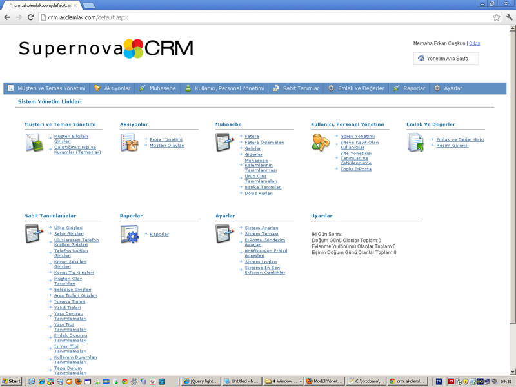Open the Giderler link
516x387 pixels.
pos(253,154)
